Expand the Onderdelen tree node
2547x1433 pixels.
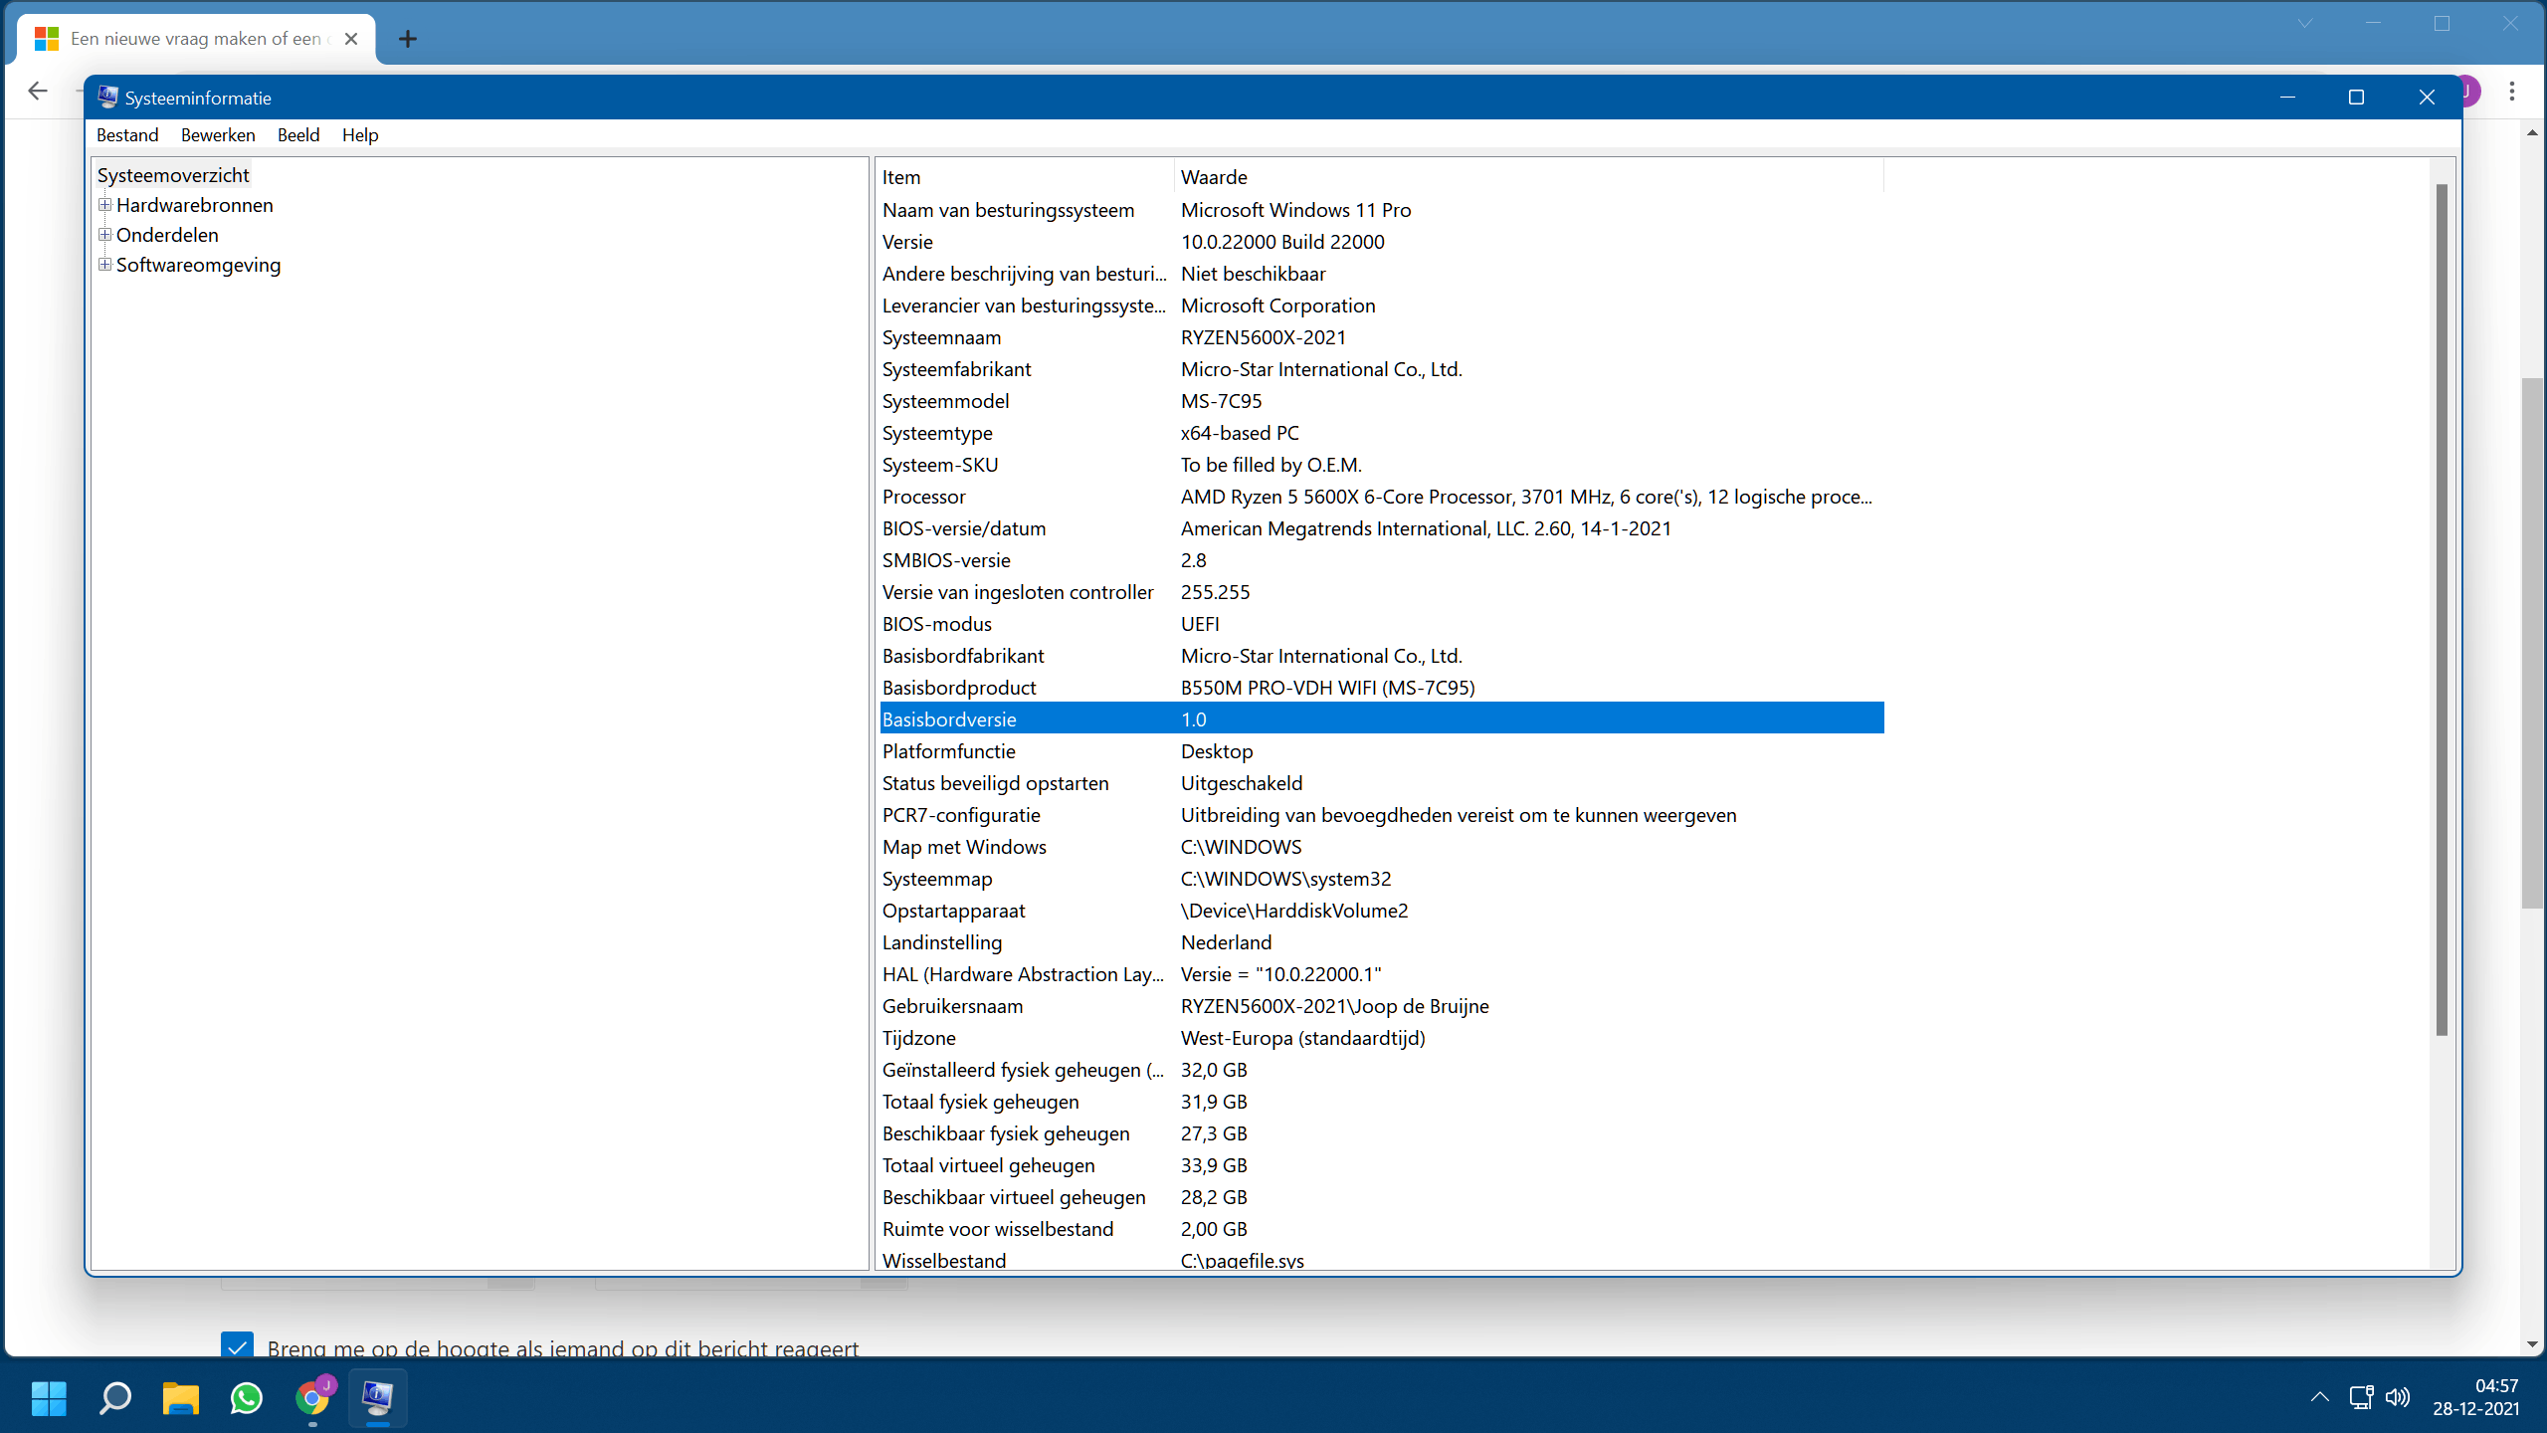(x=104, y=235)
